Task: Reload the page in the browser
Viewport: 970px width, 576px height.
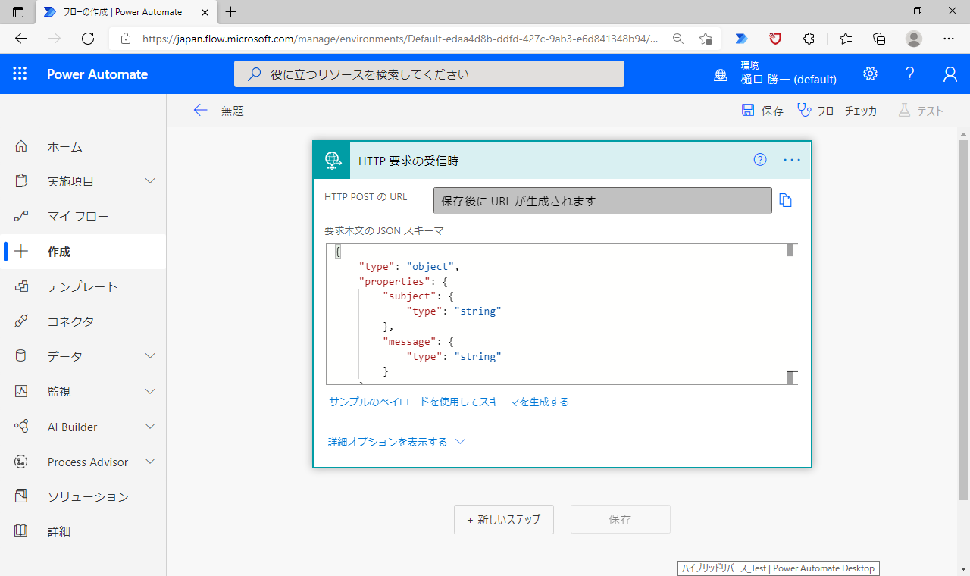Action: tap(88, 39)
